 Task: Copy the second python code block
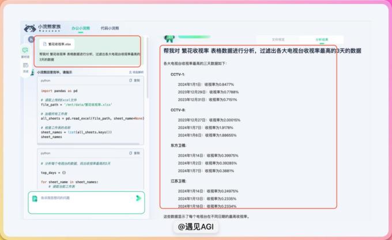click(x=134, y=153)
